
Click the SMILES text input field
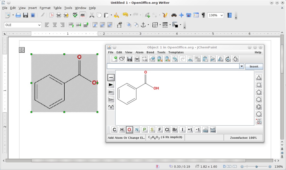(x=173, y=66)
